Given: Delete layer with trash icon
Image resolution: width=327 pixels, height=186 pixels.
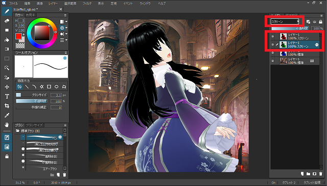Looking at the screenshot, I should click(320, 174).
